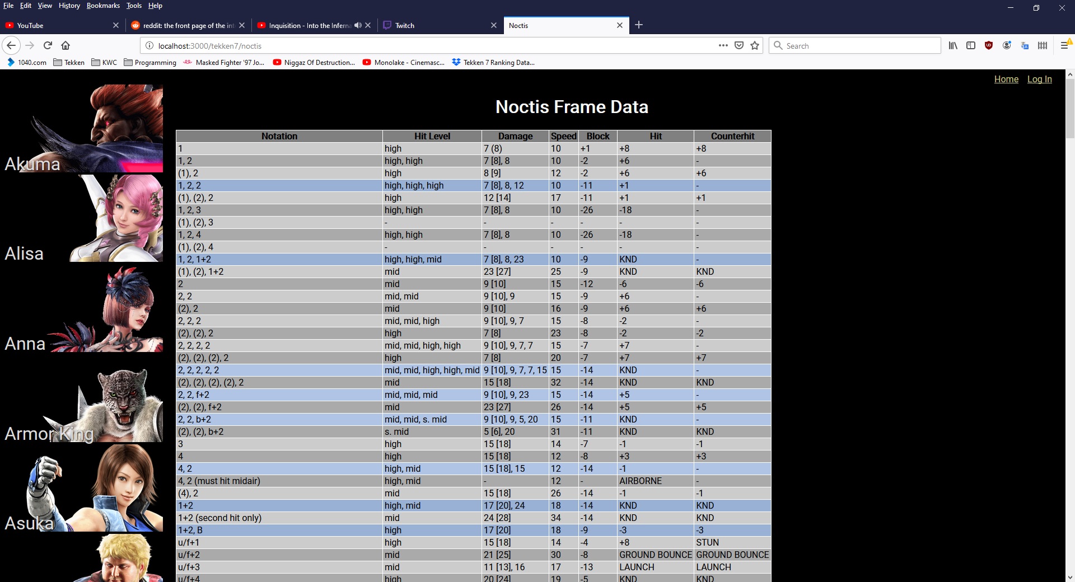The height and width of the screenshot is (582, 1075).
Task: Close the Noctis tab
Action: click(620, 25)
